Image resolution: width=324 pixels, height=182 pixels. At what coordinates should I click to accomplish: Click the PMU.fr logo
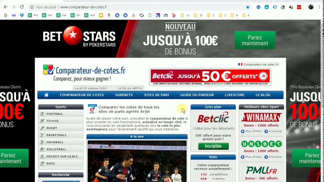(x=261, y=171)
